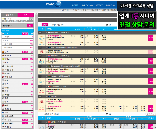Toggle favorite star for Gyori ETO U19 match

(47, 81)
